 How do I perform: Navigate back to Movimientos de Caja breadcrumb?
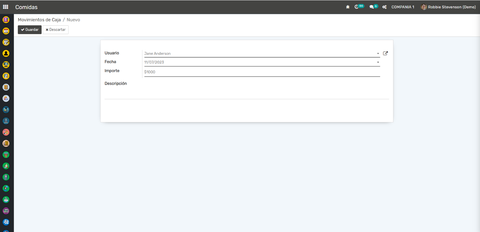[39, 20]
